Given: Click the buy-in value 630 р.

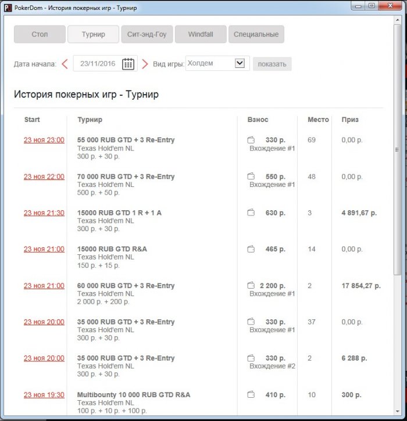Looking at the screenshot, I should pos(276,213).
